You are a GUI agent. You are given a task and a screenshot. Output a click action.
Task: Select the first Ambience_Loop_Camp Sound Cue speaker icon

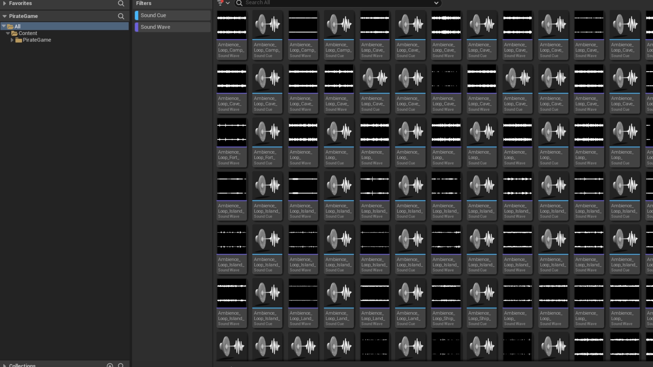coord(267,24)
